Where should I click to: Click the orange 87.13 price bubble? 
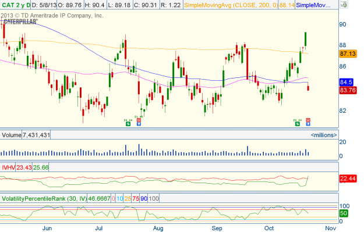[x=348, y=53]
